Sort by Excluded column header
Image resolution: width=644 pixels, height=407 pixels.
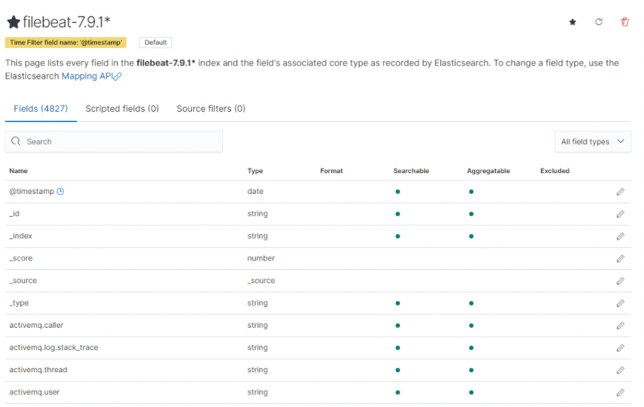(555, 171)
